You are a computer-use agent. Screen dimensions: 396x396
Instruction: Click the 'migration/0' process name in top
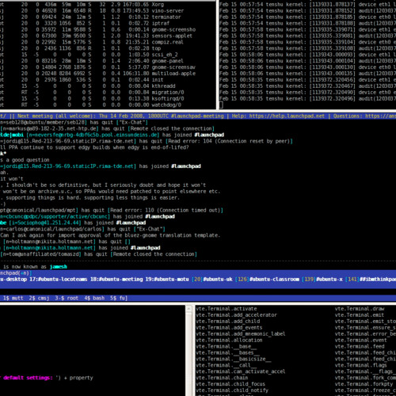pyautogui.click(x=168, y=93)
